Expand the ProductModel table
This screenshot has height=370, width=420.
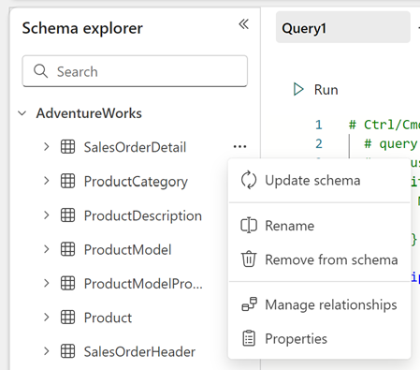point(47,249)
